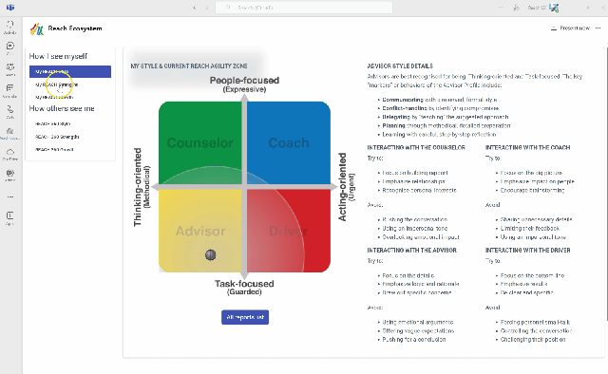Screen dimensions: 608x374
Task: Open the Apps icon in sidebar
Action: pos(10,217)
